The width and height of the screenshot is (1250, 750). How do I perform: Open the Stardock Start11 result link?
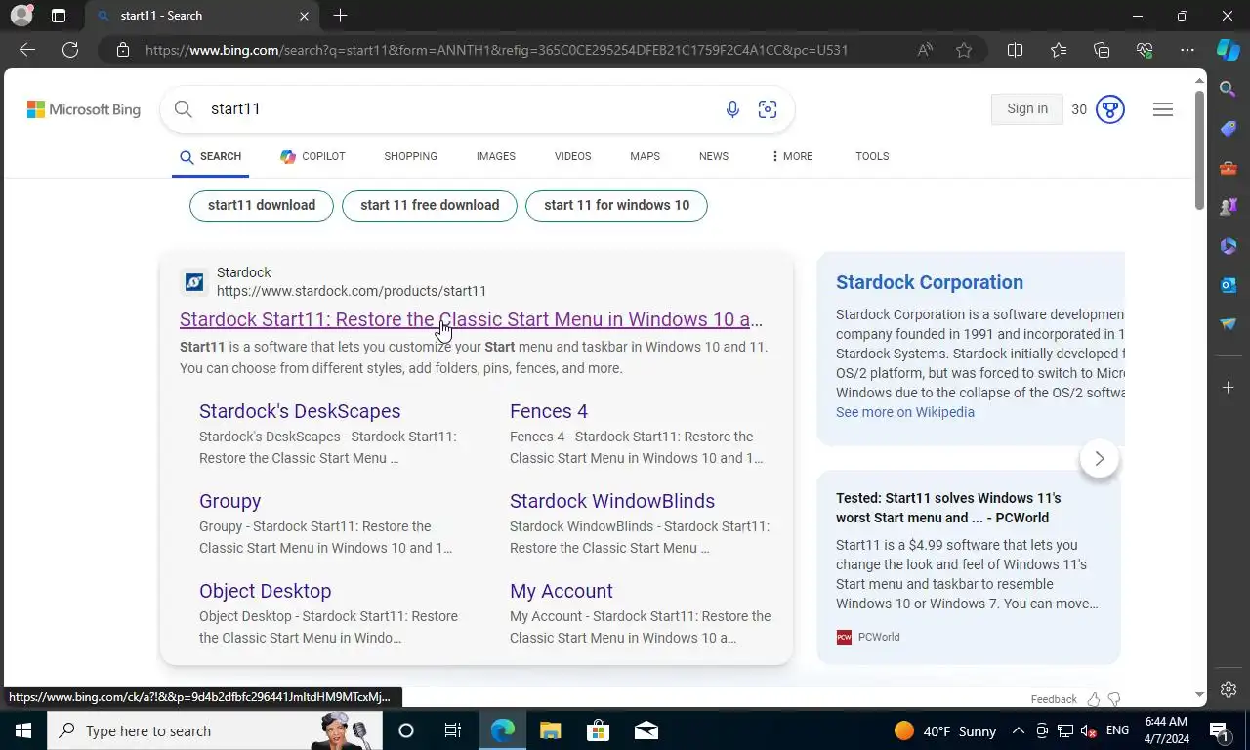click(x=471, y=319)
